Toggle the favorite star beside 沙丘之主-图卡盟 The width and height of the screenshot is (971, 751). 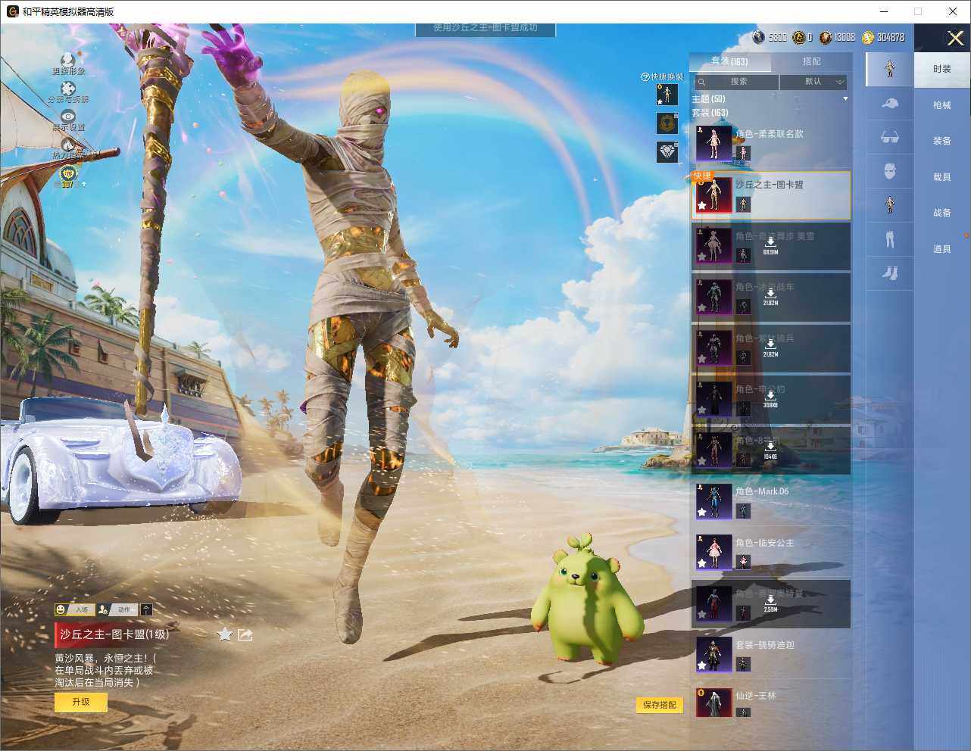(225, 634)
